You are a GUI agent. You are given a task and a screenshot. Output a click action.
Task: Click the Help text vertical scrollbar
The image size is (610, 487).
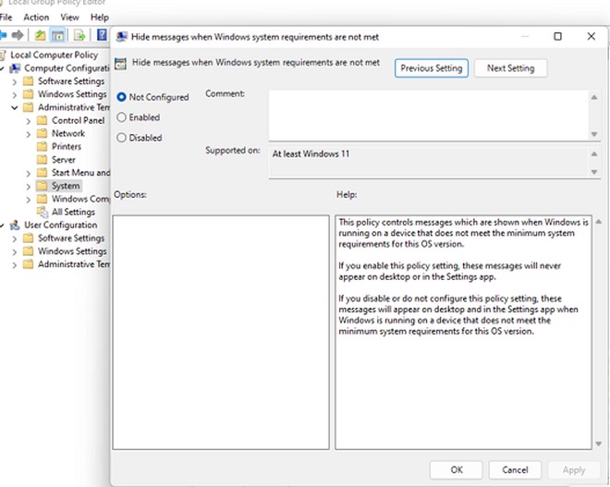point(600,333)
